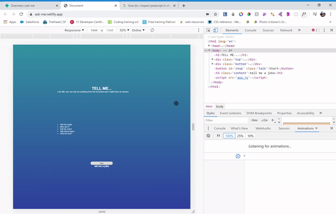Reload the ask-me.netlify.app page

tap(21, 14)
